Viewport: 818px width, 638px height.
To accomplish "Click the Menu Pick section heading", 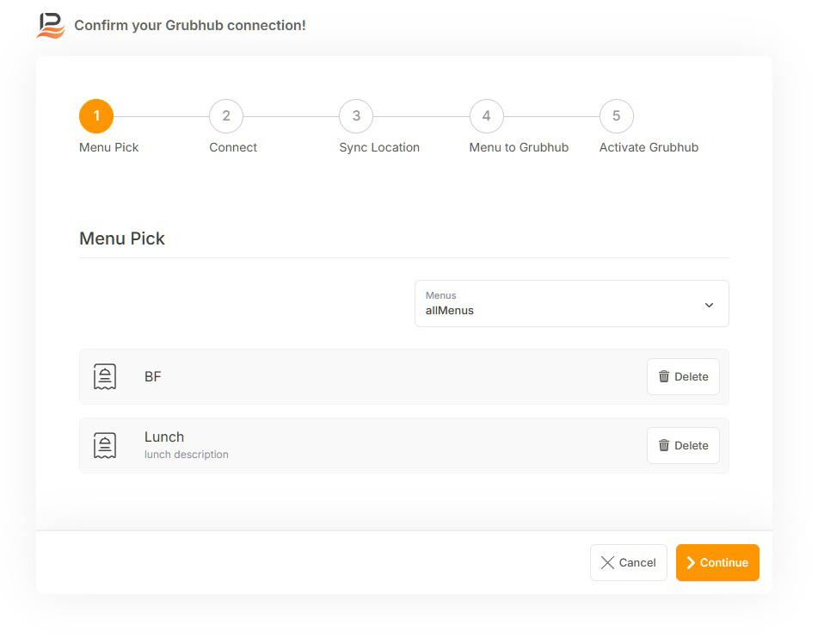I will click(122, 238).
